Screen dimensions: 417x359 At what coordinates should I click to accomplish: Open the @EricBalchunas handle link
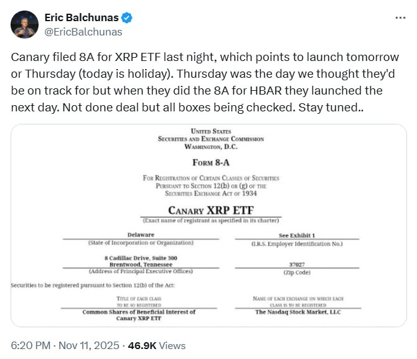pos(83,31)
